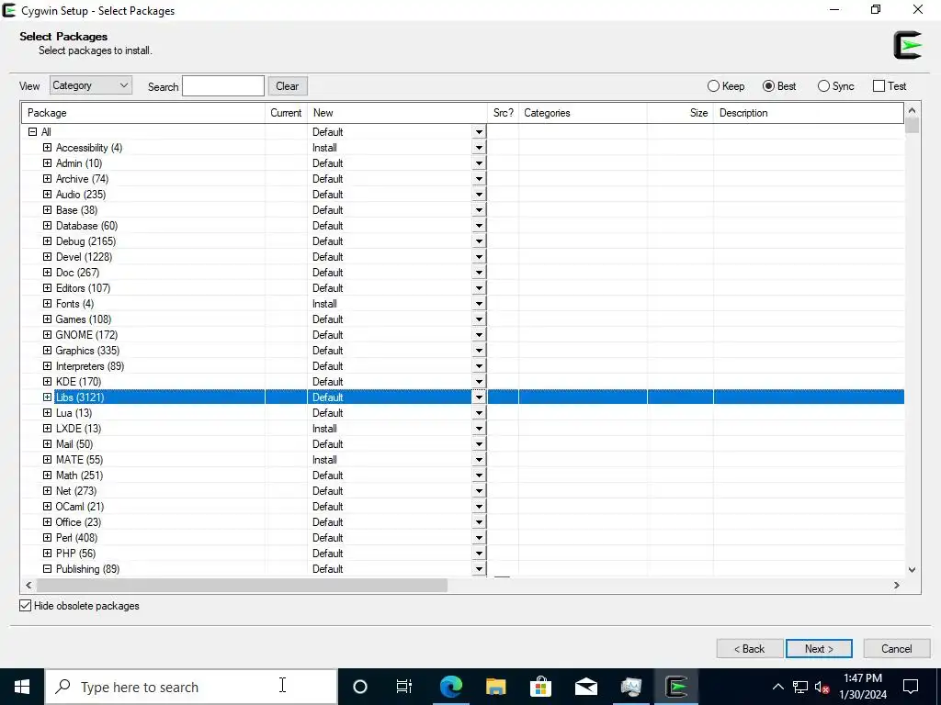
Task: Open the taskbar app next to Mail
Action: [630, 687]
